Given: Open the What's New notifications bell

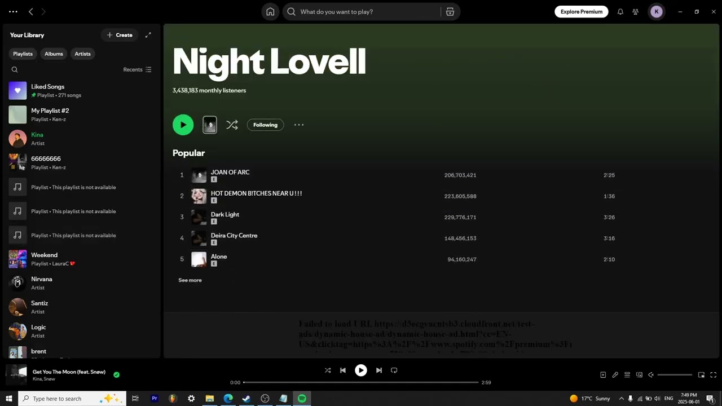Looking at the screenshot, I should (620, 12).
